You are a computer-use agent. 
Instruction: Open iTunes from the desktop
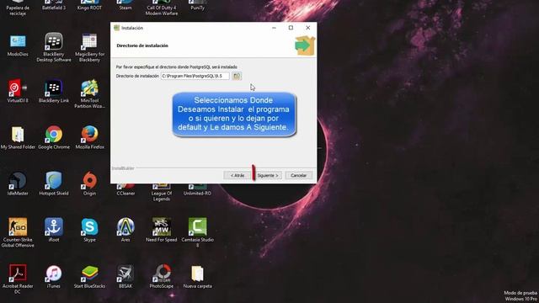(x=54, y=276)
